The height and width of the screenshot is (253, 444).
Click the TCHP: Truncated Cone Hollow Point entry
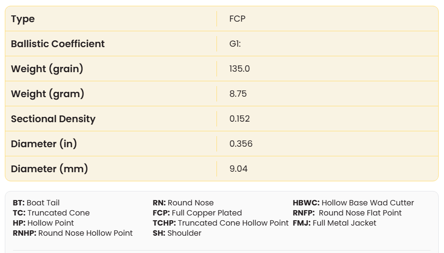(220, 223)
